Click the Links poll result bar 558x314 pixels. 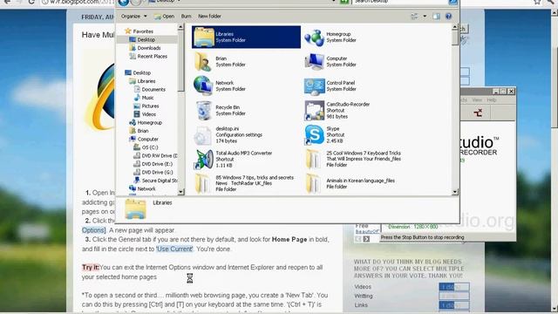point(454,305)
